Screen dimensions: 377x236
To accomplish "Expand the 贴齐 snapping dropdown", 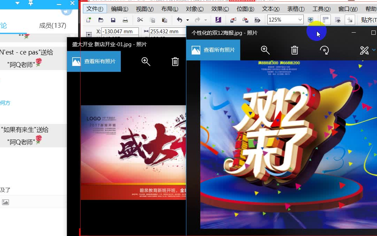I will 369,20.
